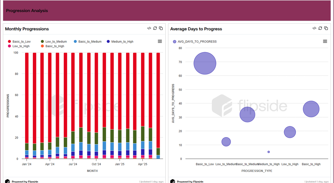Click the Basic_to_High bubble

tap(311, 109)
